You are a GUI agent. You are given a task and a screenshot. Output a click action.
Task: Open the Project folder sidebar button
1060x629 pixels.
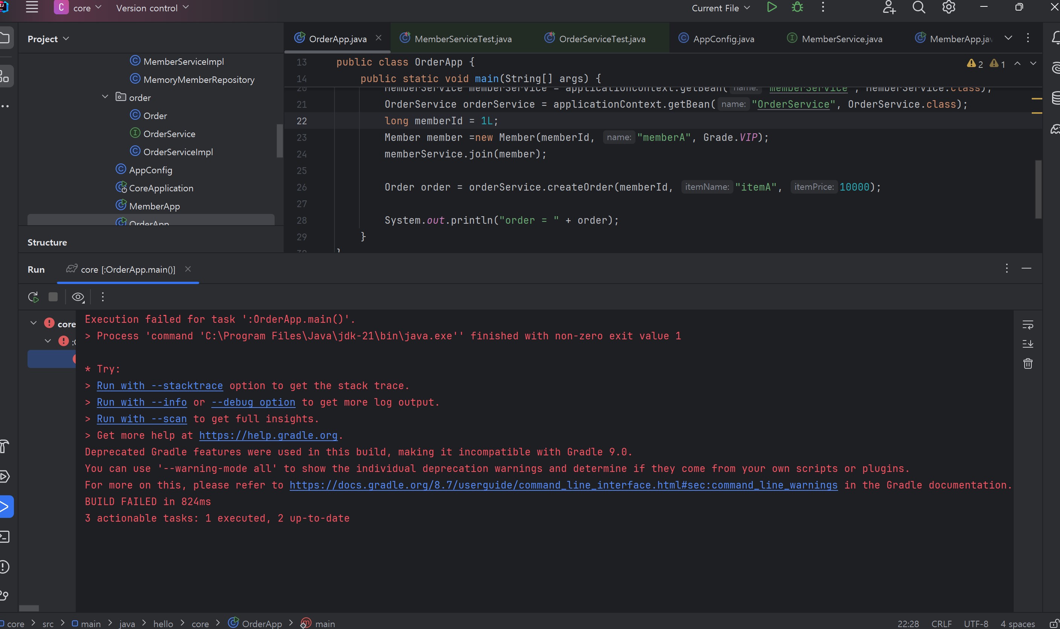point(5,38)
